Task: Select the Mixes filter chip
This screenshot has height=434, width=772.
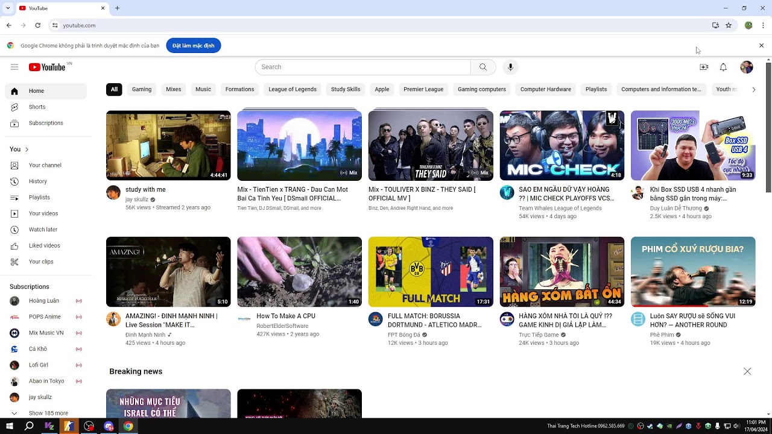Action: click(x=174, y=89)
